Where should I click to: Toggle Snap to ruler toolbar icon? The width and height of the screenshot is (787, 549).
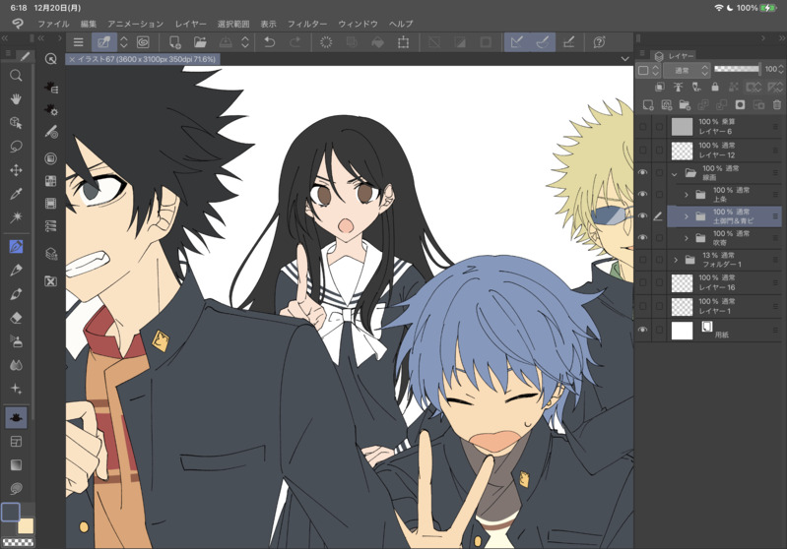[516, 42]
